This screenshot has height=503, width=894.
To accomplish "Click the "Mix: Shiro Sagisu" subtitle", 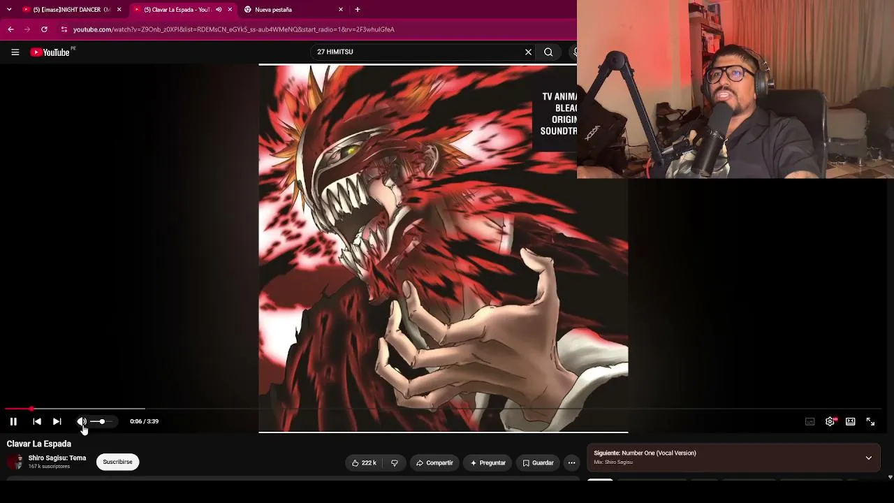I will pos(613,462).
